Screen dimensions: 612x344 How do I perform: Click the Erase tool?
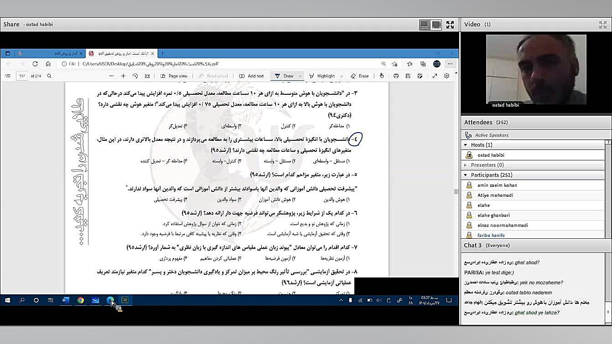359,76
